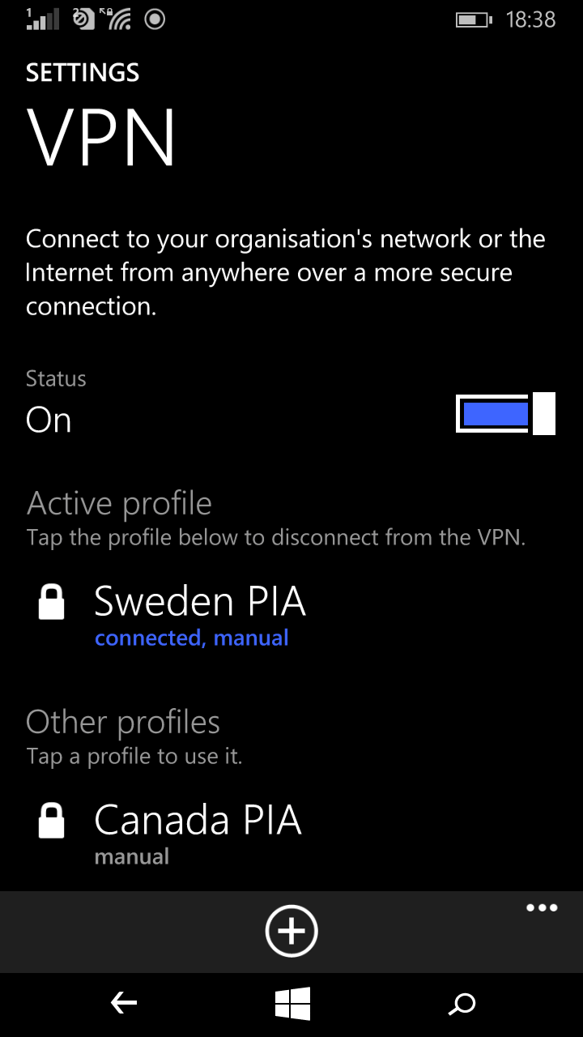Tap the Status 'On' label
Screen dimensions: 583x1037
tap(49, 420)
